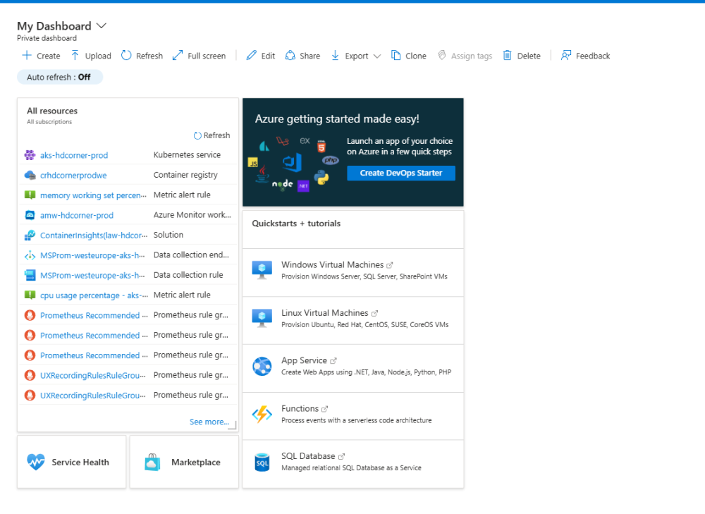Viewport: 705px width, 514px height.
Task: Click the Clone copy icon
Action: point(396,55)
